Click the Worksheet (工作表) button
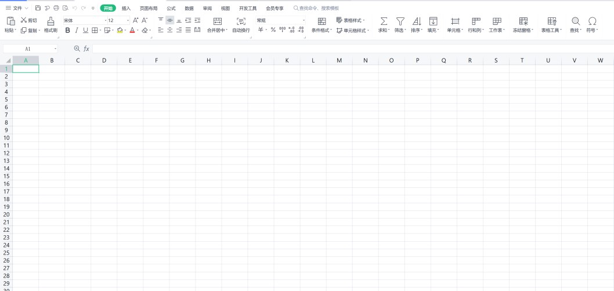 (x=497, y=25)
